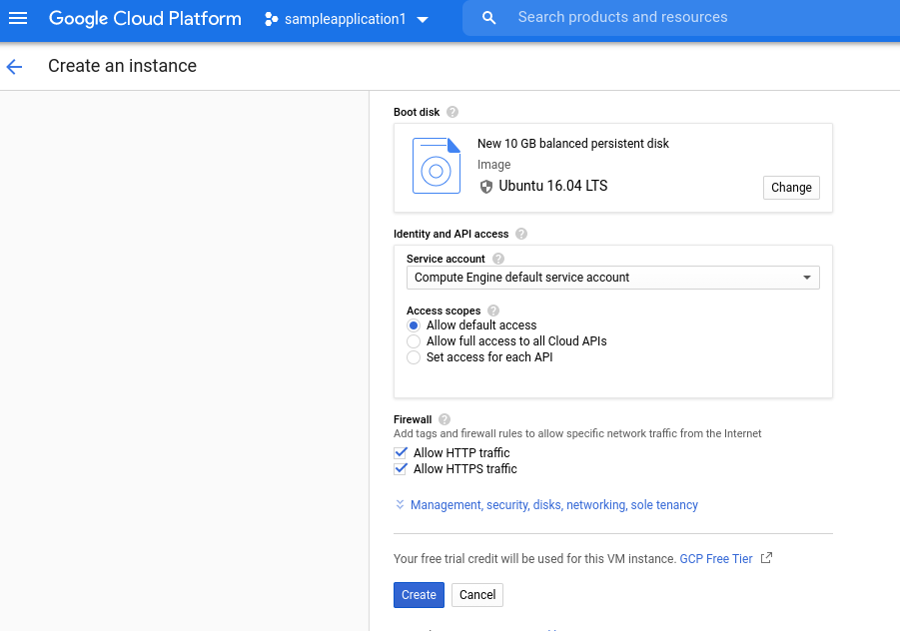Click the Create button

419,595
